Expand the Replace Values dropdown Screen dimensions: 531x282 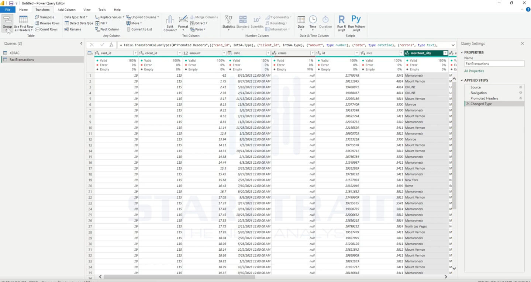coord(123,17)
